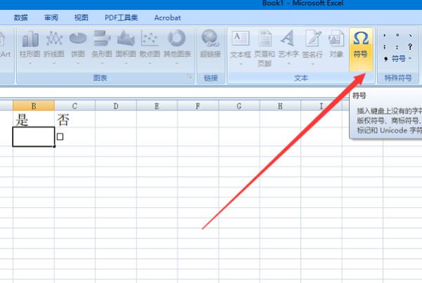Expand the scatter chart dropdown arrow

(150, 64)
